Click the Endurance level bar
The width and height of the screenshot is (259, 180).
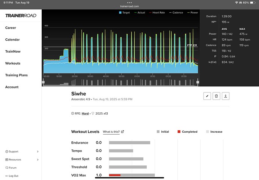[129, 143]
